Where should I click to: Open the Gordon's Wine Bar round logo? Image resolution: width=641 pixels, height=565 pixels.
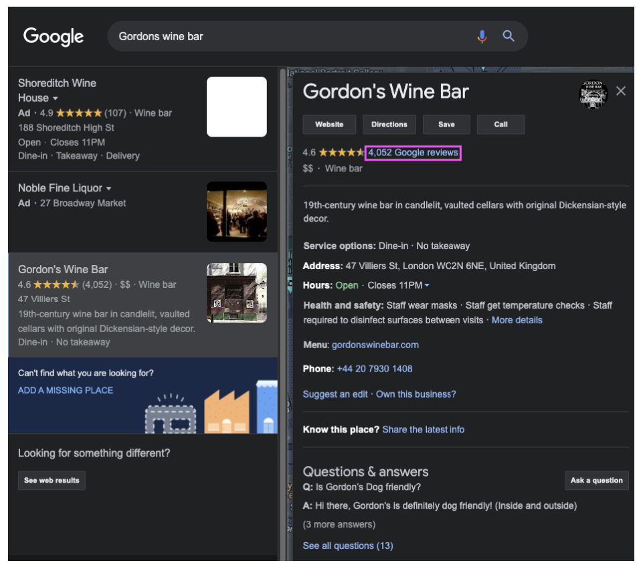593,94
